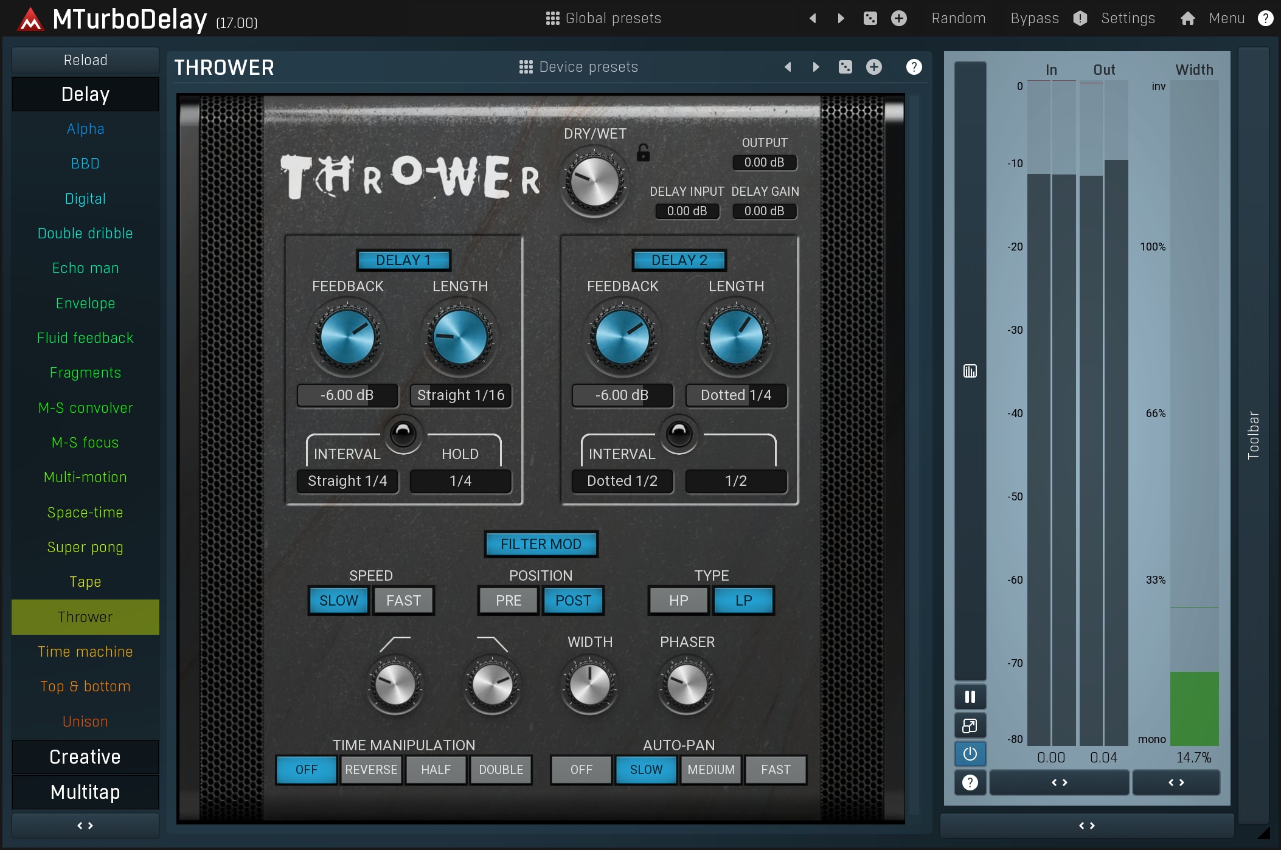Viewport: 1281px width, 850px height.
Task: Open the Creative category tab
Action: click(85, 757)
